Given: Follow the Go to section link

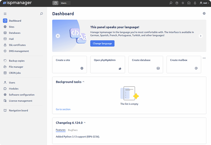Looking at the screenshot, I should click(x=63, y=109).
